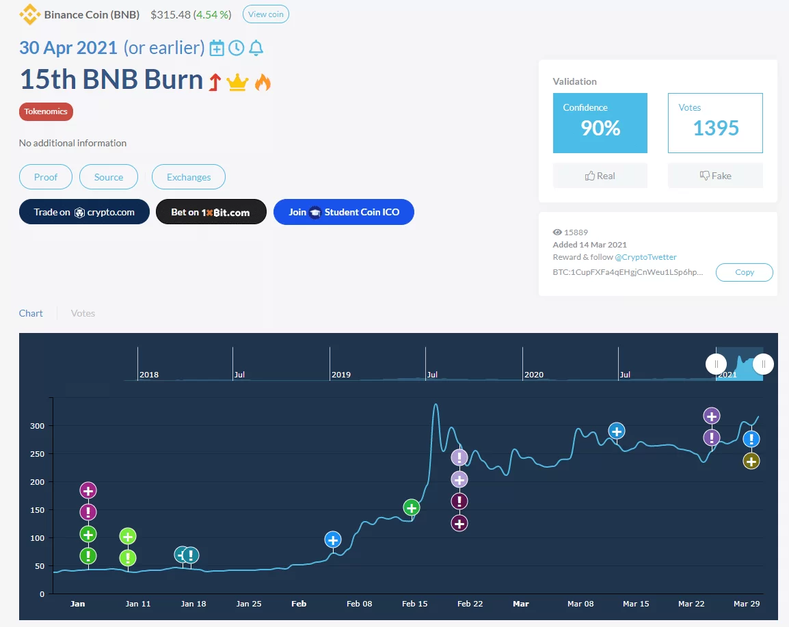Vote Real with thumbs-up button

pos(600,176)
